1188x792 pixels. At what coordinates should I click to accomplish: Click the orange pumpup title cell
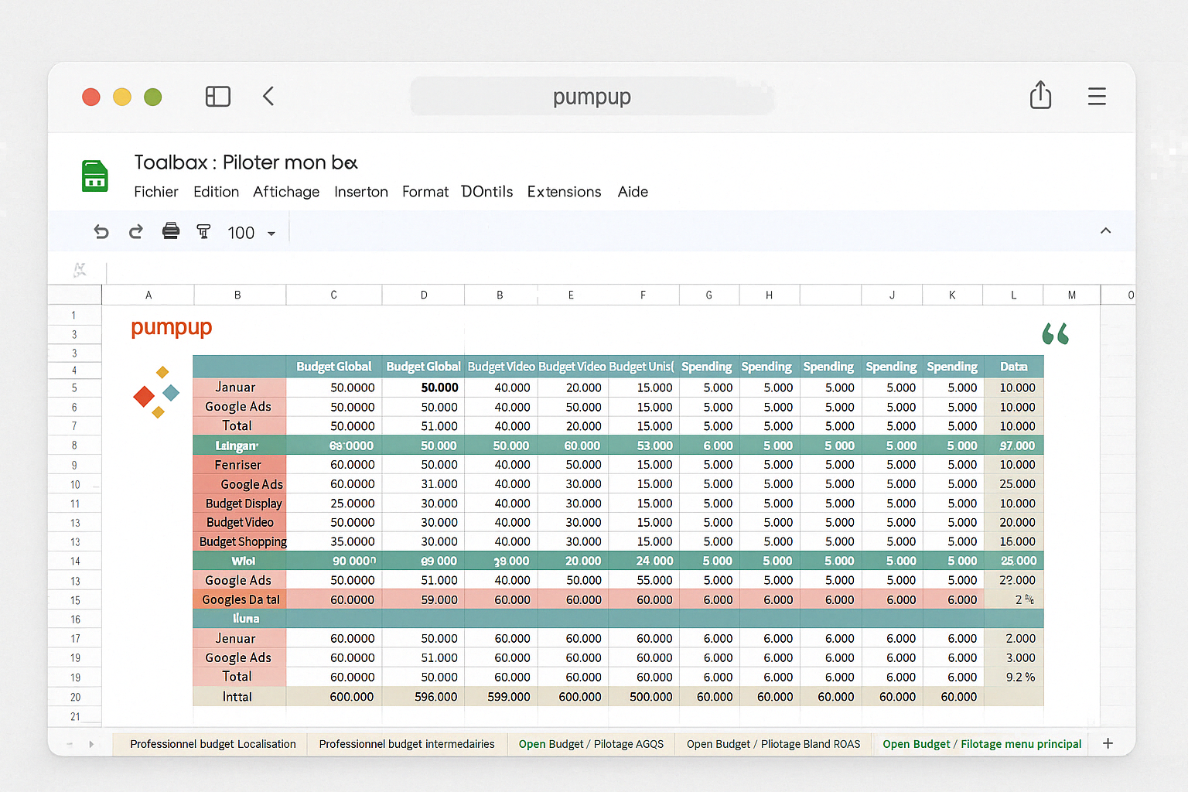(172, 327)
